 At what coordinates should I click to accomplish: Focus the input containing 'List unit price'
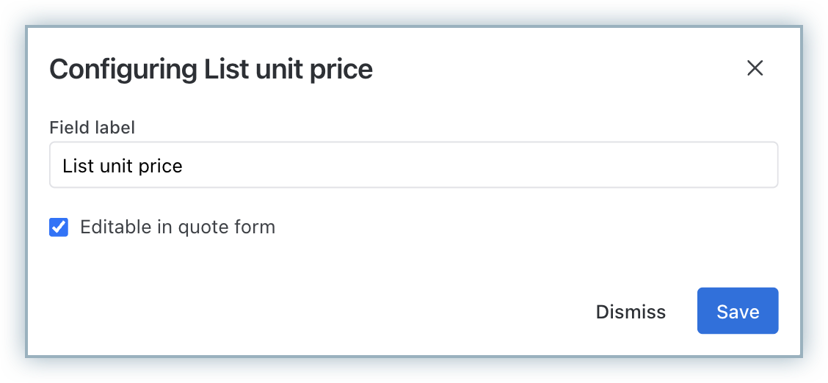[413, 165]
